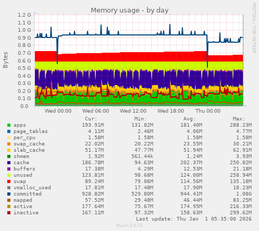Click the buffers min value 4.29M

coord(145,169)
